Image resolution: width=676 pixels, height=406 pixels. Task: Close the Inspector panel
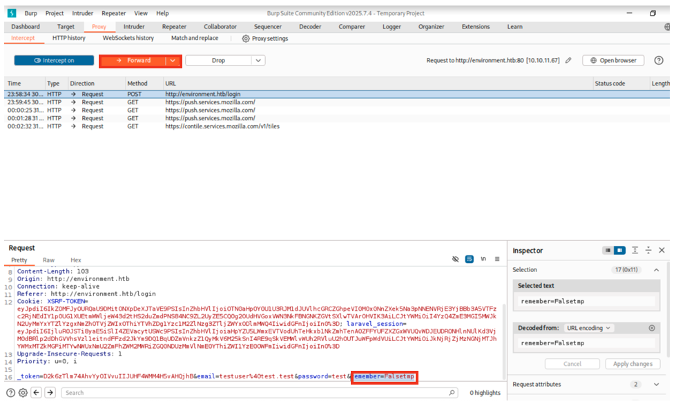click(661, 251)
